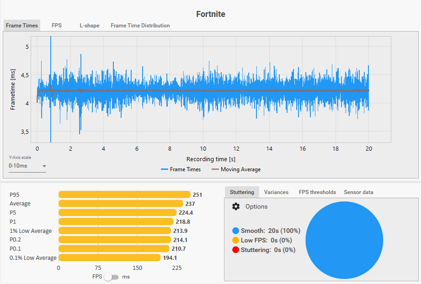Toggle Frame Times legend entry

pos(181,169)
